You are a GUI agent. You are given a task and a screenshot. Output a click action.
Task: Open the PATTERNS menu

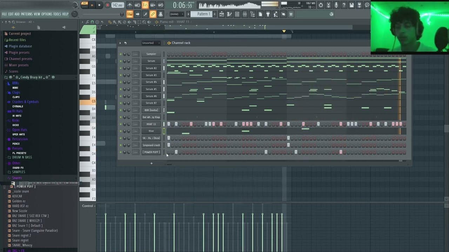click(27, 14)
